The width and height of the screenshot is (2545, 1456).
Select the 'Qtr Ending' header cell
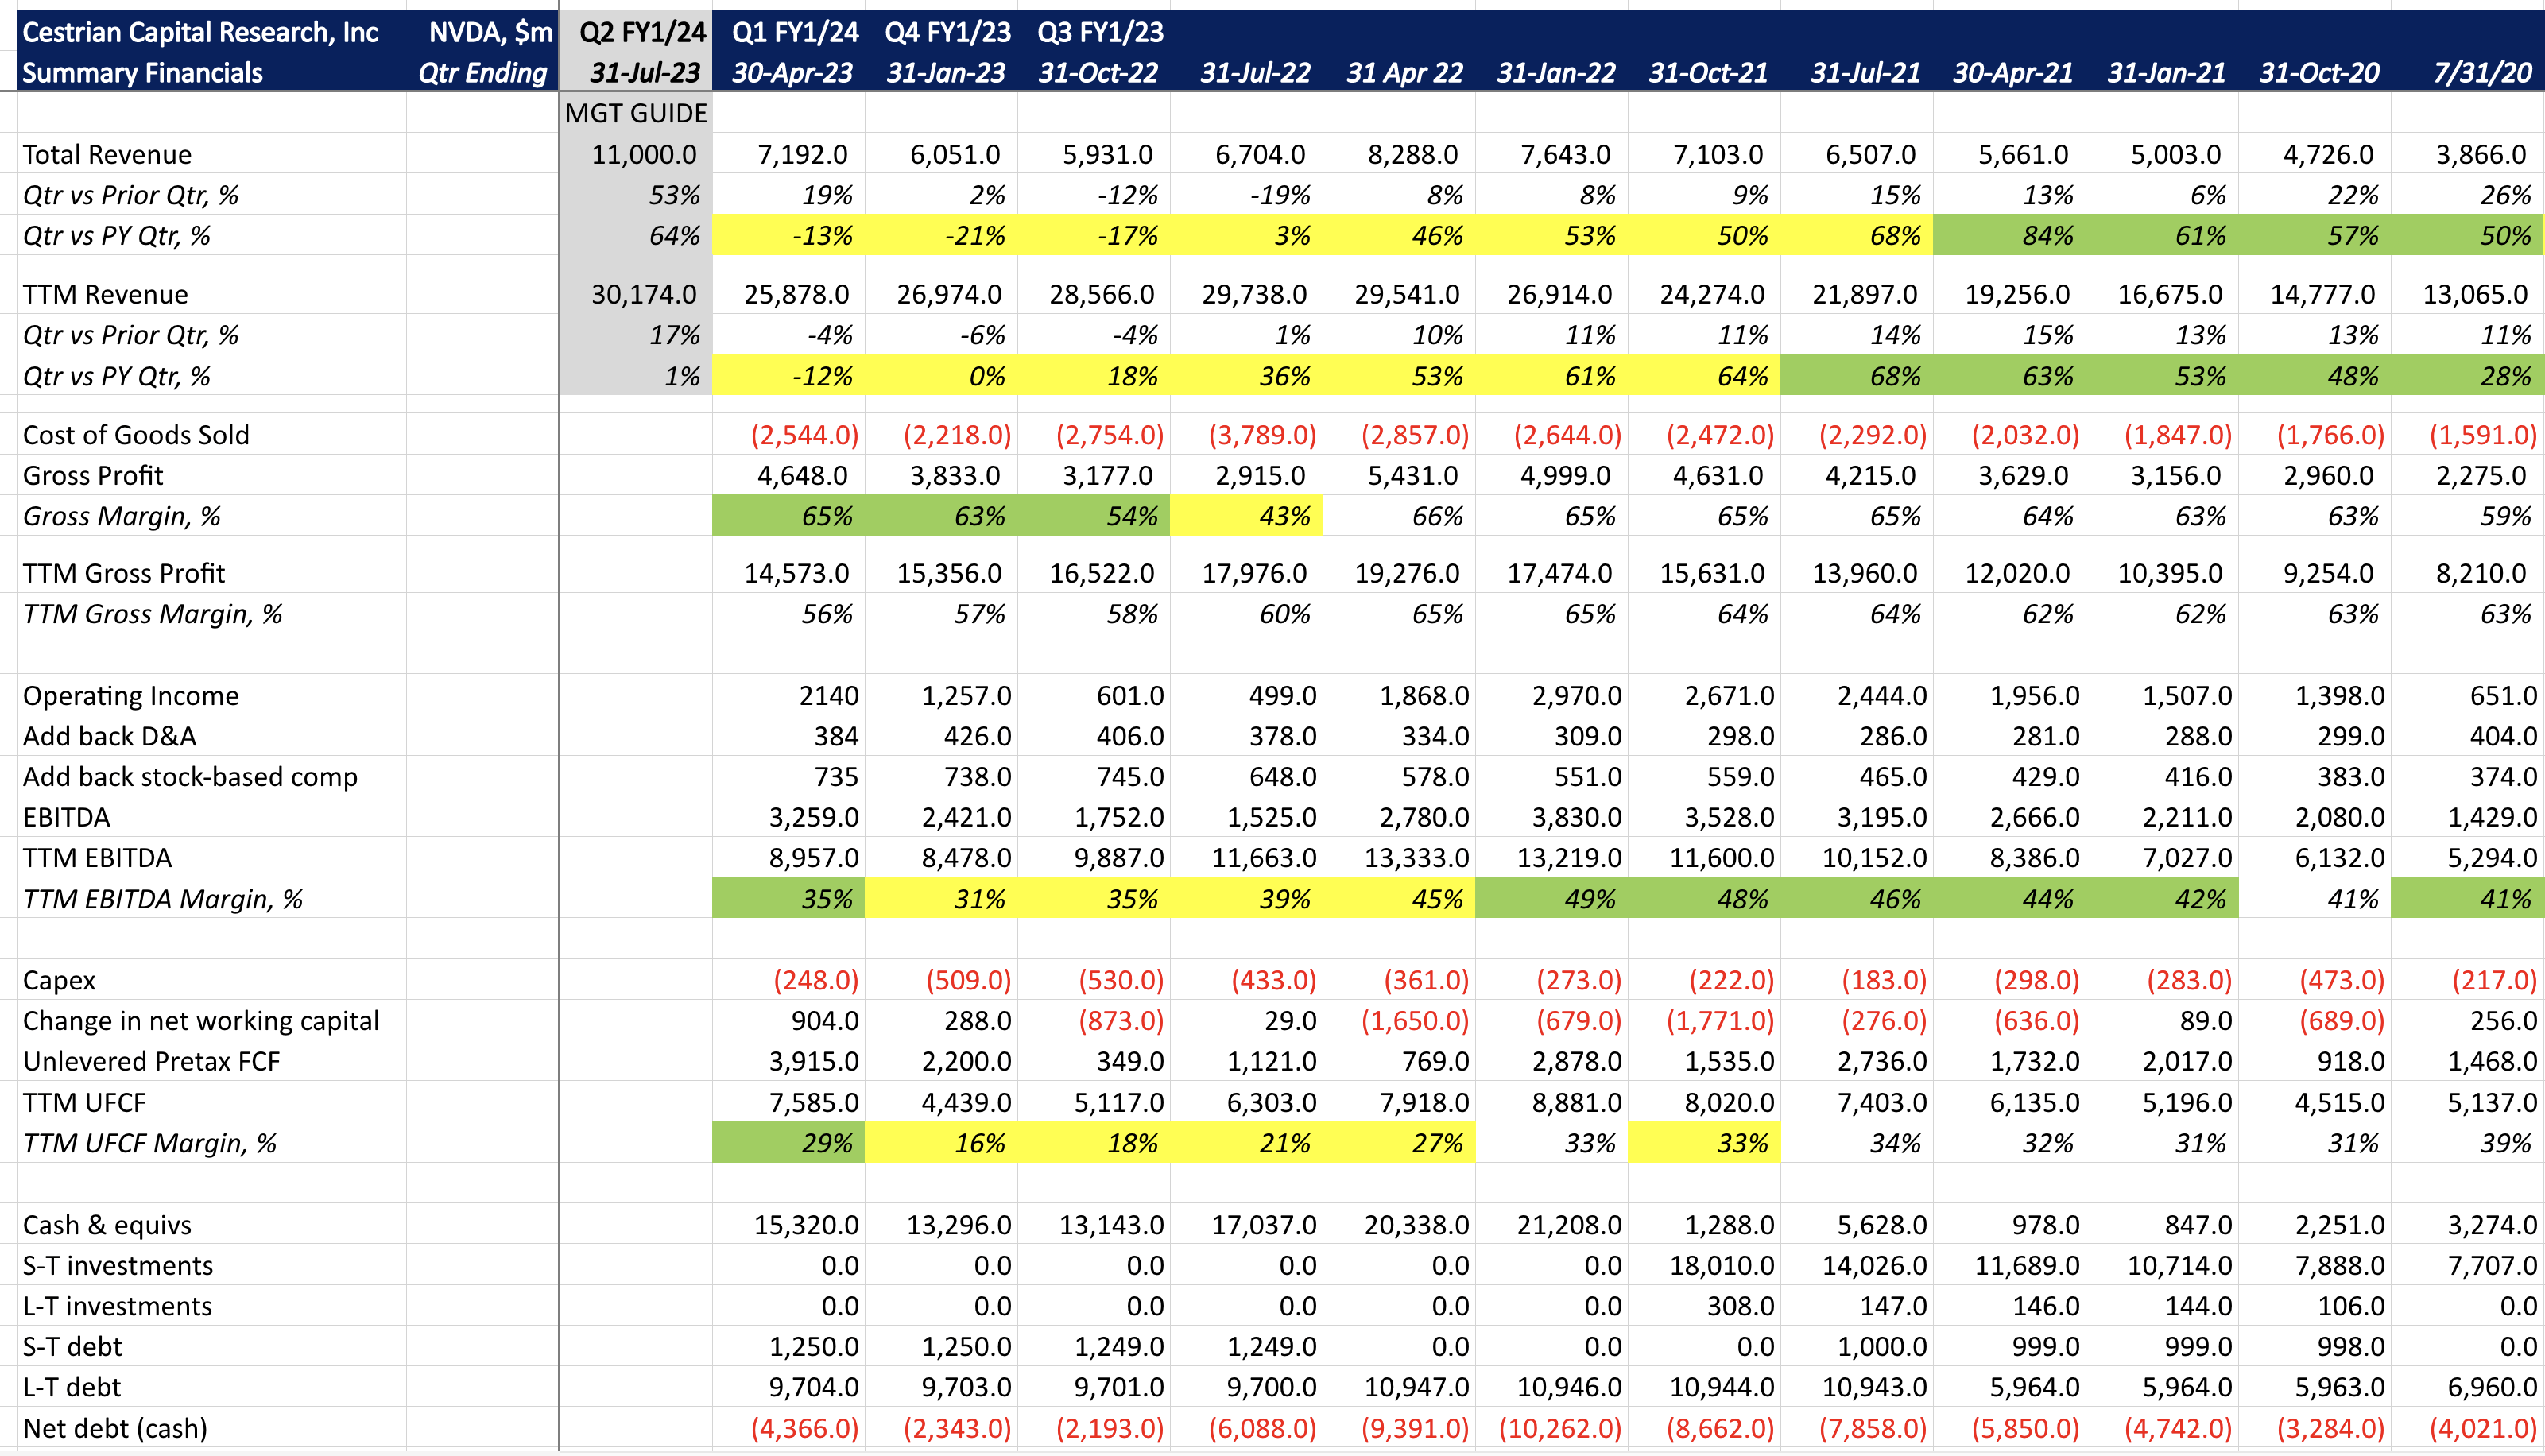click(482, 73)
